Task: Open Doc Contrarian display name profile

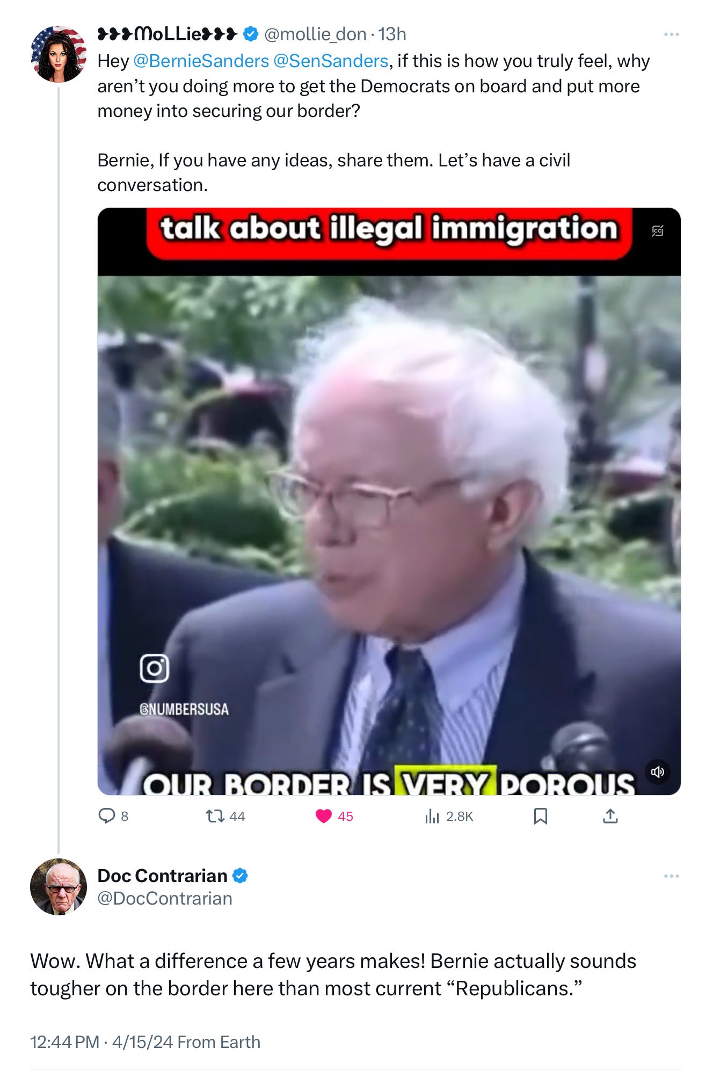Action: [x=162, y=876]
